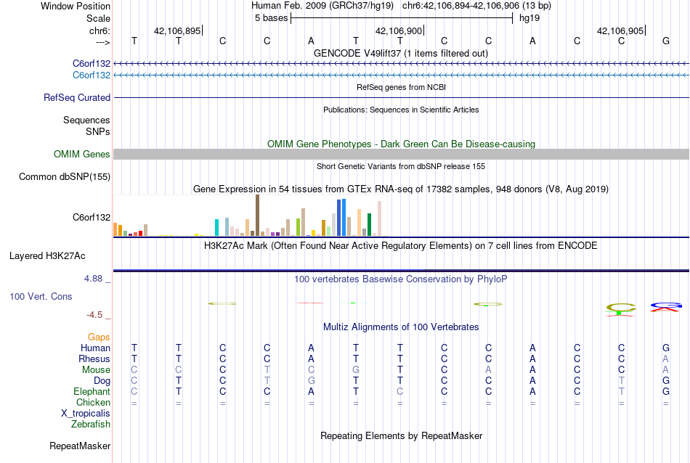Screen dimensions: 690x463
Task: Click the GENCODE V49lift37 track title
Action: coord(401,53)
